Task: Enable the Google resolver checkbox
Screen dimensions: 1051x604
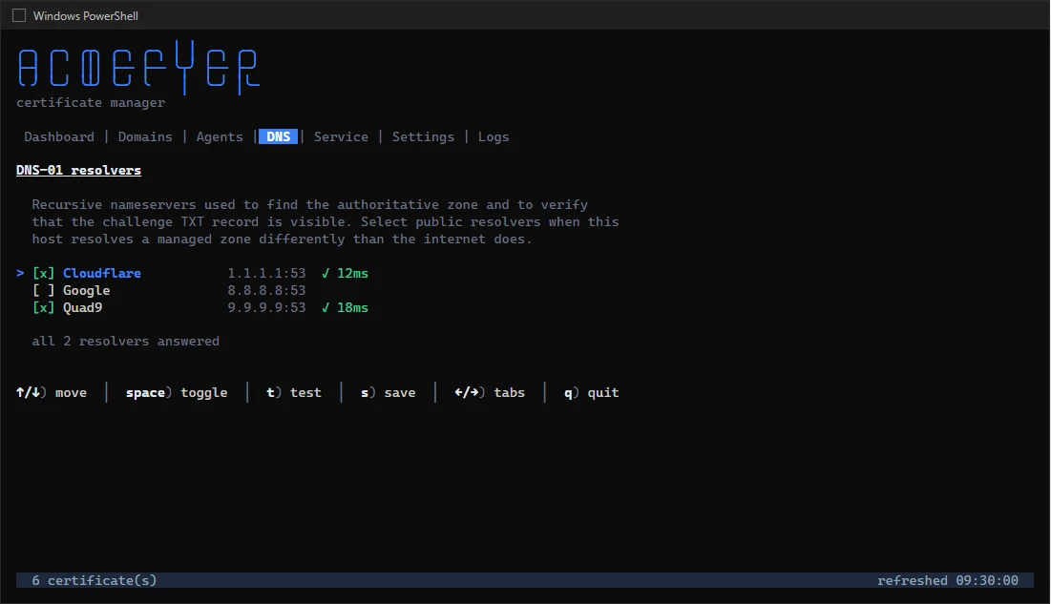Action: [x=44, y=290]
